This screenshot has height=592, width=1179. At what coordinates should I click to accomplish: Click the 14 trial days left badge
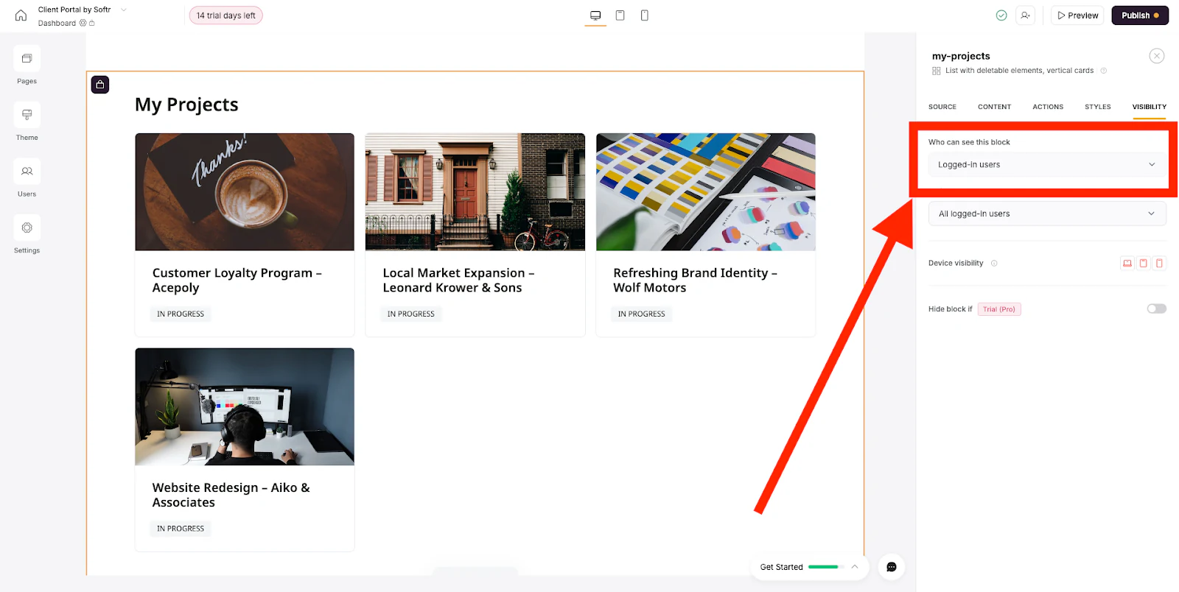(x=226, y=15)
